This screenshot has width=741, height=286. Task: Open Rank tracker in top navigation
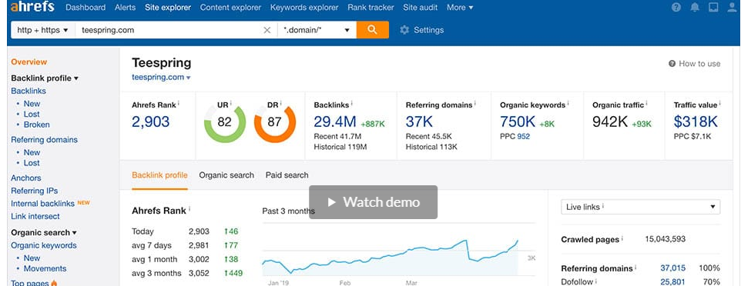point(371,8)
